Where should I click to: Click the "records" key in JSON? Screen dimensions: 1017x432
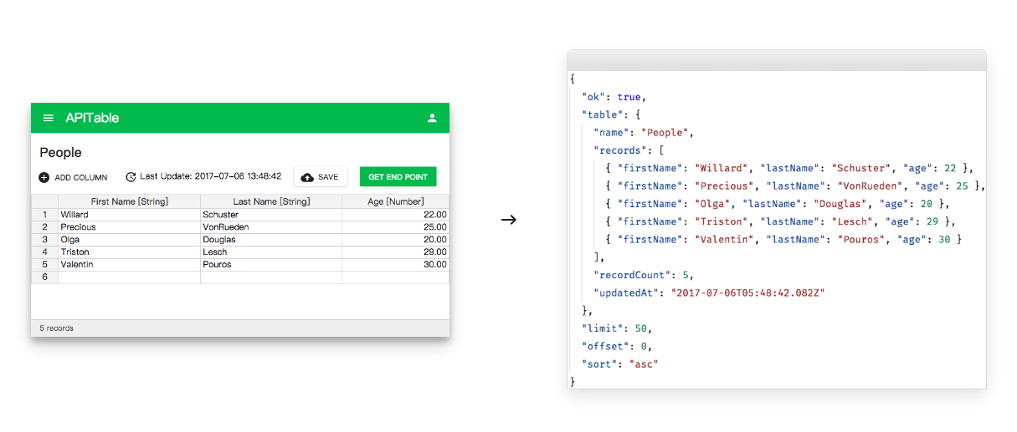click(619, 150)
